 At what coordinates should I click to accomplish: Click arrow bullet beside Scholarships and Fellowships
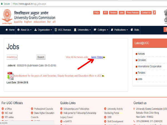pos(61,109)
